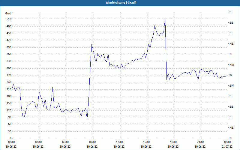Click the 30.06.22 date under 12:00
The image size is (240, 150).
[x=119, y=147]
